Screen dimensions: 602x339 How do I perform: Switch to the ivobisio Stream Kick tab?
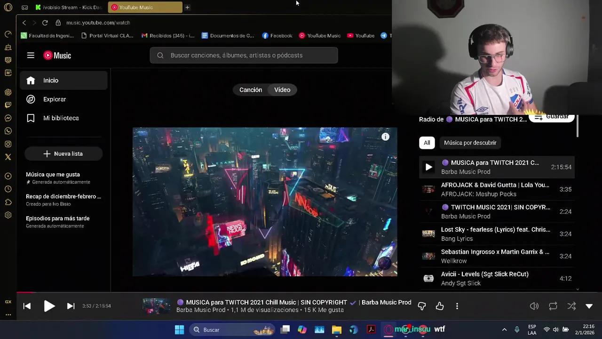click(x=70, y=8)
